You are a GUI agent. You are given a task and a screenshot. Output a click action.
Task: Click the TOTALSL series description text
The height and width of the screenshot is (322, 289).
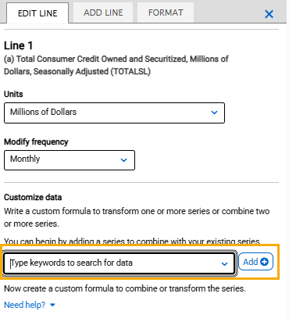pyautogui.click(x=116, y=65)
